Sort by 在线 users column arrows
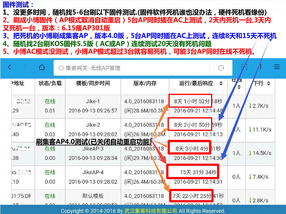The width and height of the screenshot is (286, 214). pos(239,87)
